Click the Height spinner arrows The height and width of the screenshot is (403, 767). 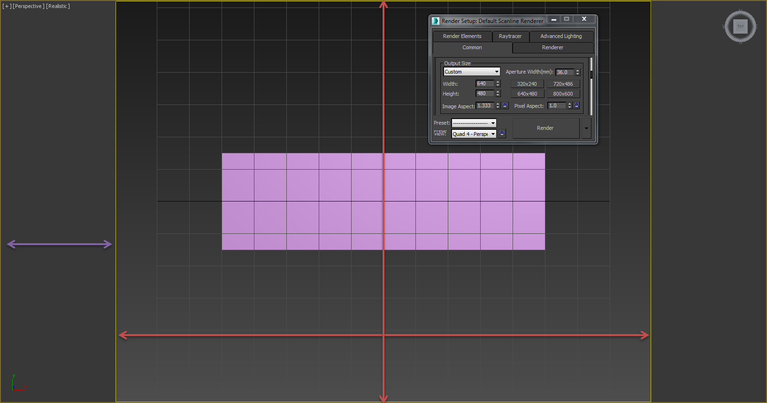498,93
